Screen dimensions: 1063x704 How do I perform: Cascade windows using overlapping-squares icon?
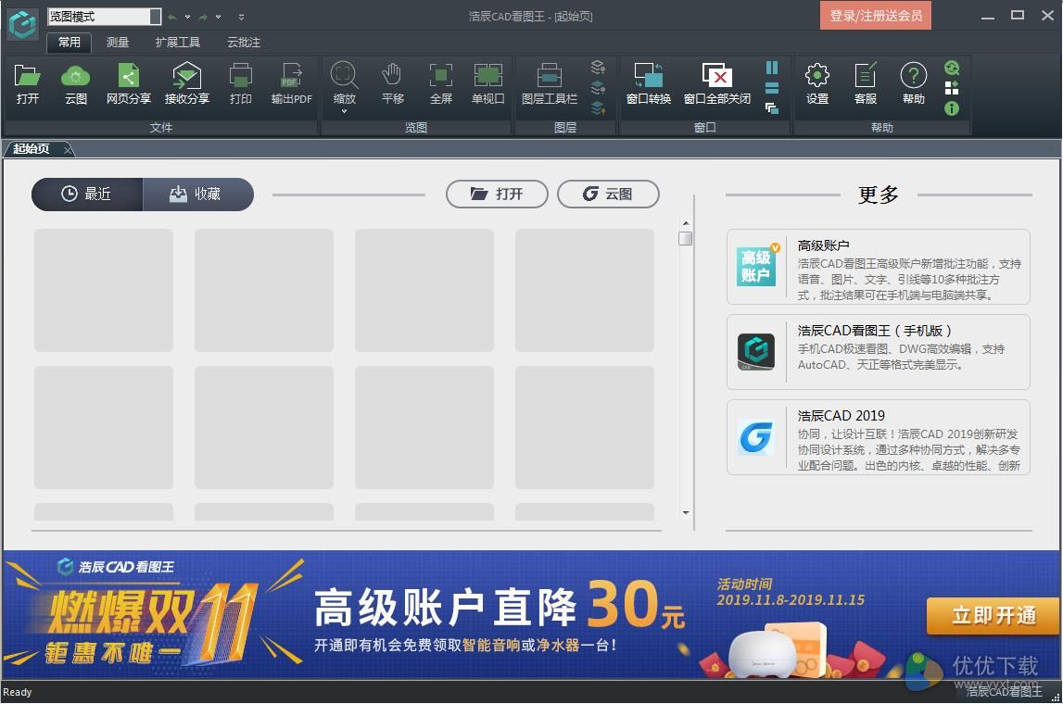771,108
